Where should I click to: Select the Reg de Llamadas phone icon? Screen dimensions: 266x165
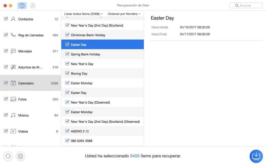click(x=13, y=35)
